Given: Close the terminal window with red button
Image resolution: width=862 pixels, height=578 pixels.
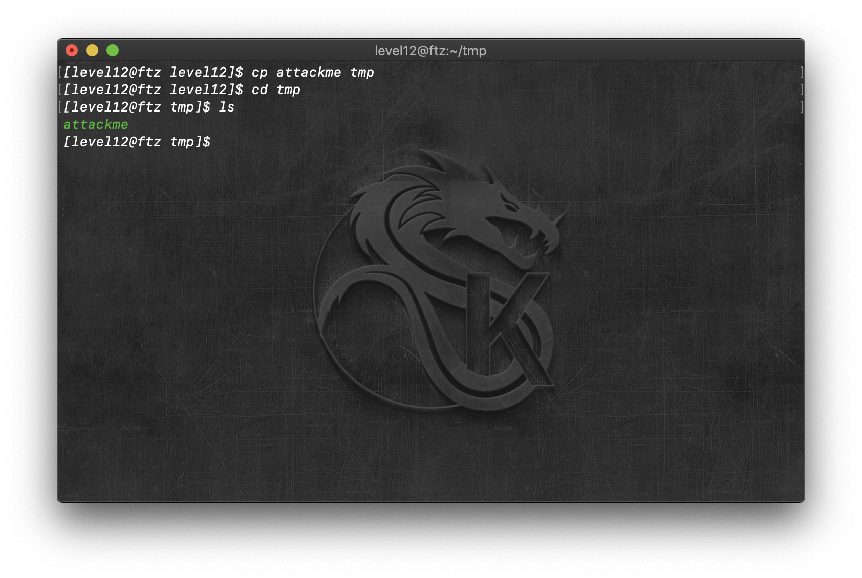Looking at the screenshot, I should [x=72, y=50].
